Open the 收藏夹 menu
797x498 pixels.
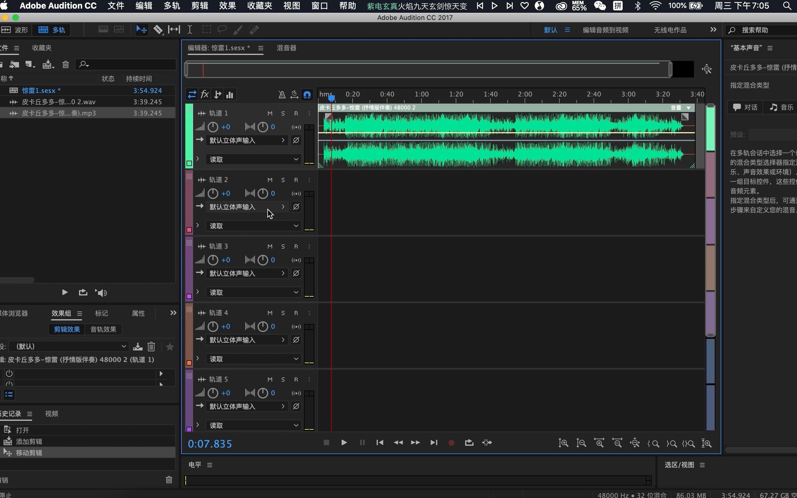pos(260,6)
